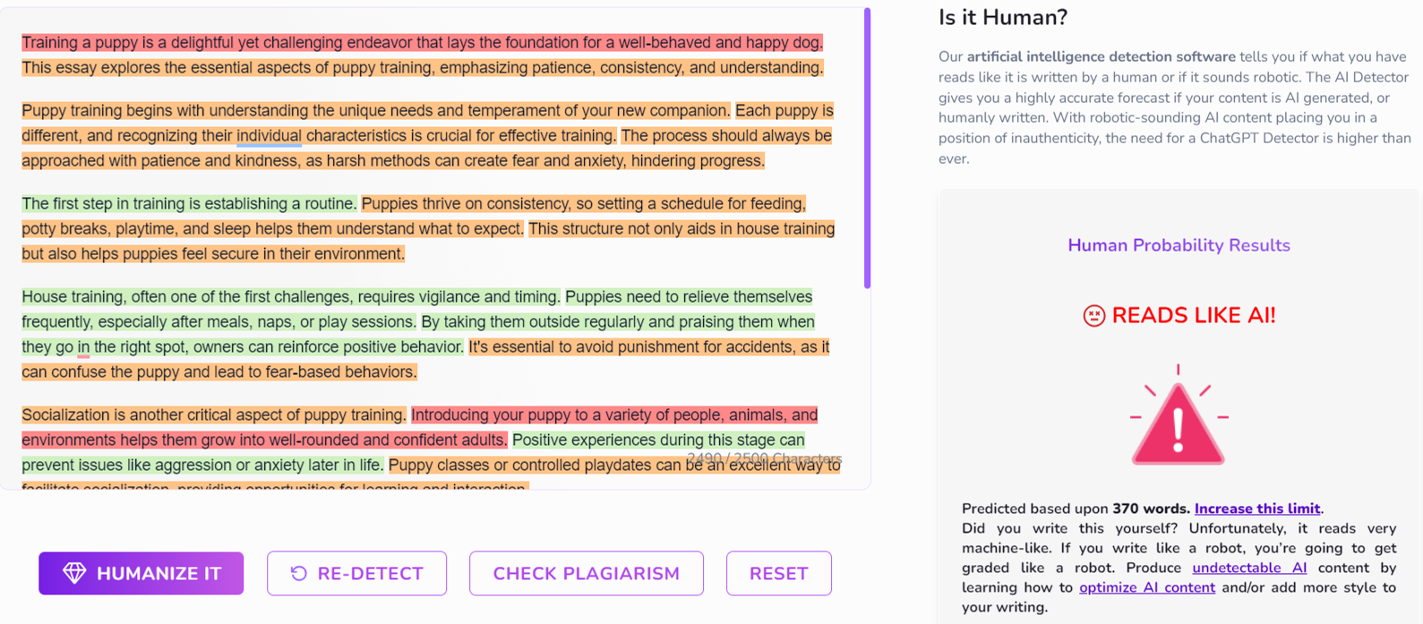The width and height of the screenshot is (1423, 624).
Task: Click the RE-DETECT button
Action: coord(356,573)
